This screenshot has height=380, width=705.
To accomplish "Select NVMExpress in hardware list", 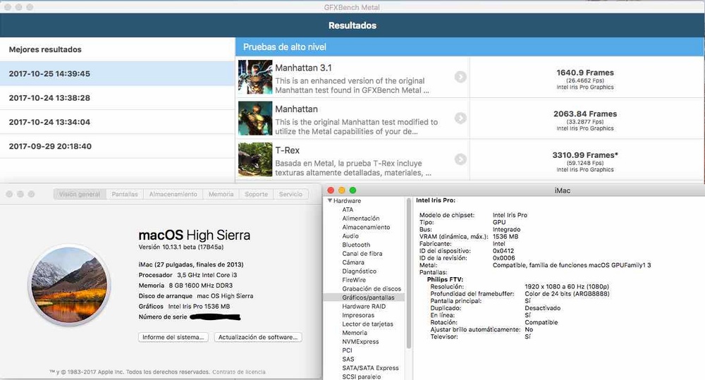I will (x=360, y=341).
